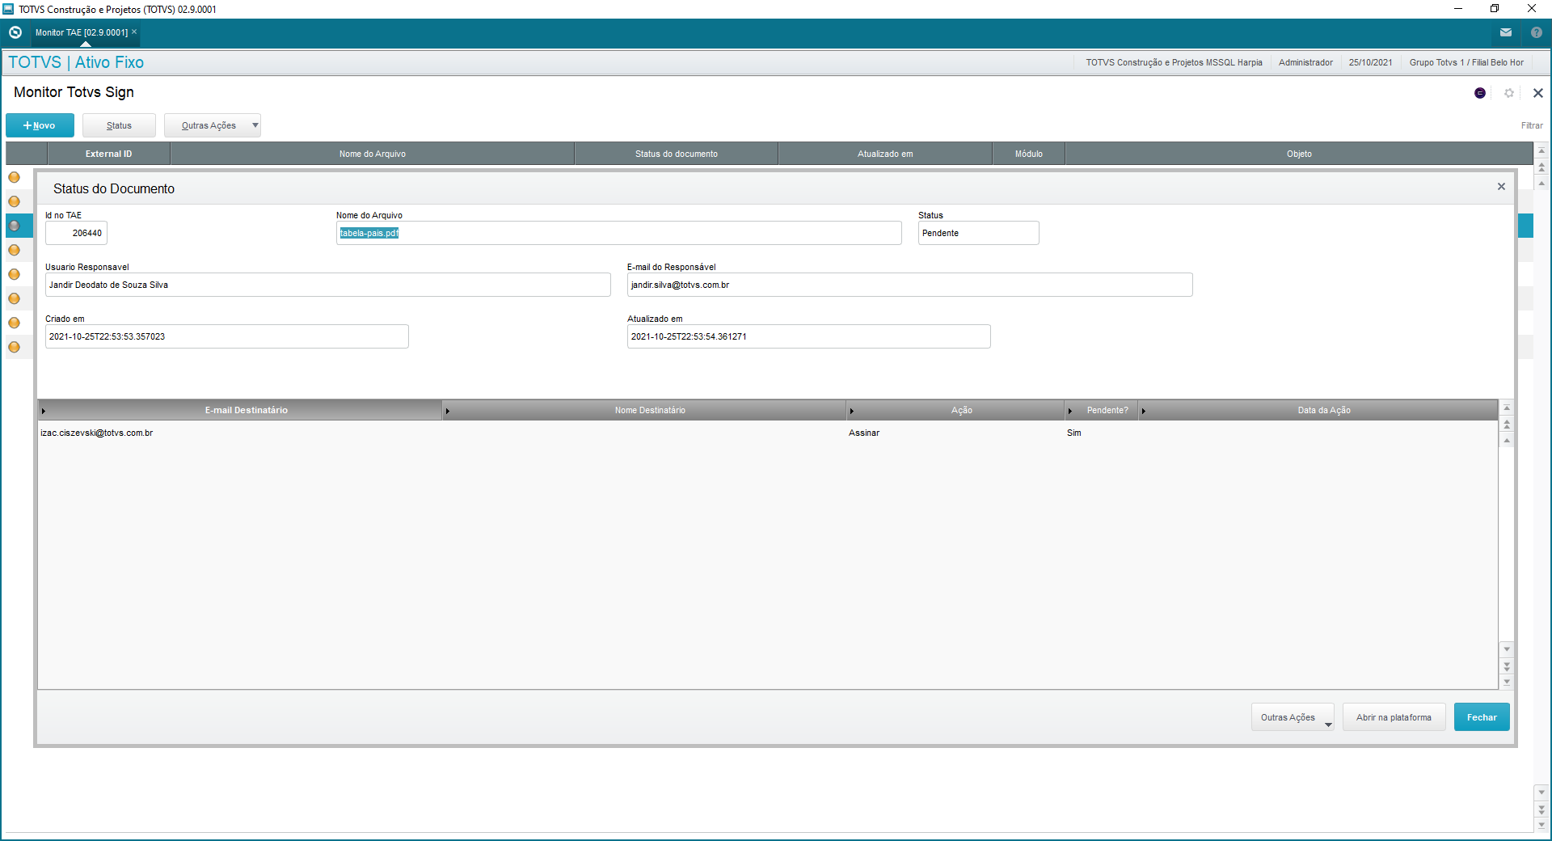Screen dimensions: 1552x841
Task: Click arrow marker beside Nome Destinatário header
Action: point(447,411)
